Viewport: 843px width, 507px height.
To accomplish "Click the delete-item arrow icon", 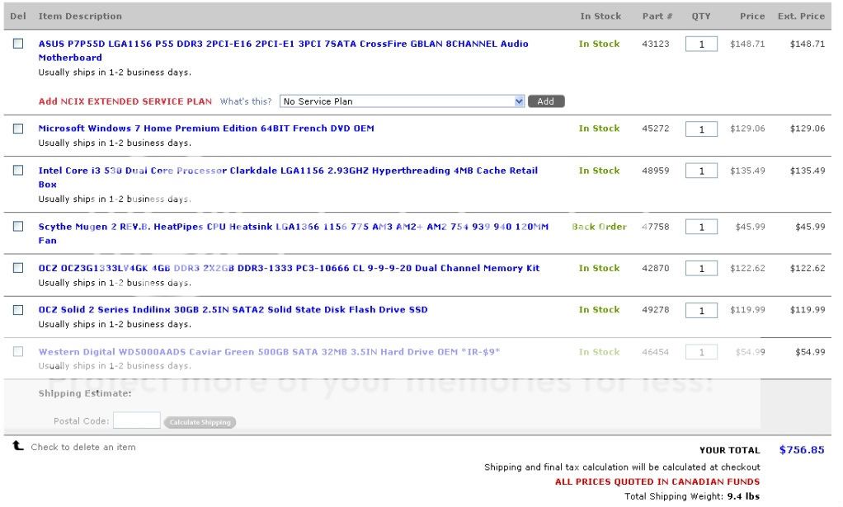I will [18, 445].
